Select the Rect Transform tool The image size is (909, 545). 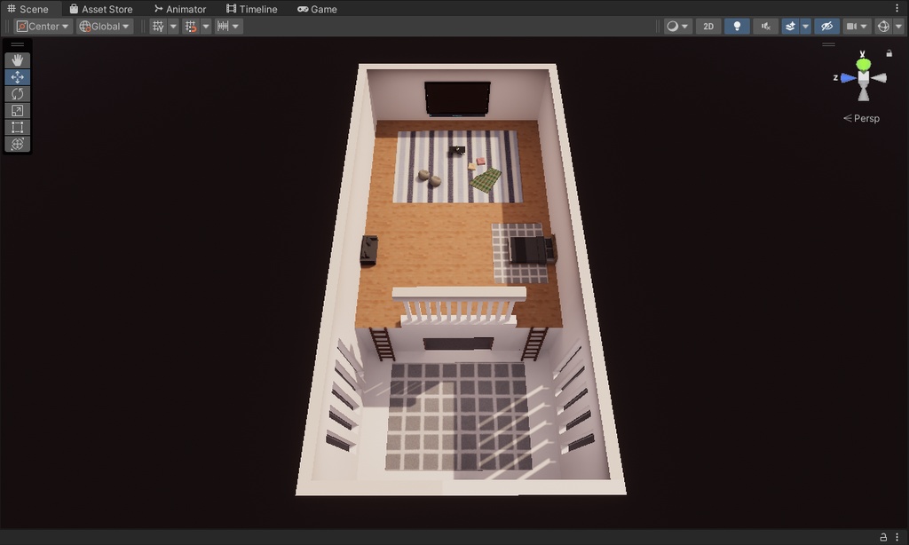click(x=17, y=127)
